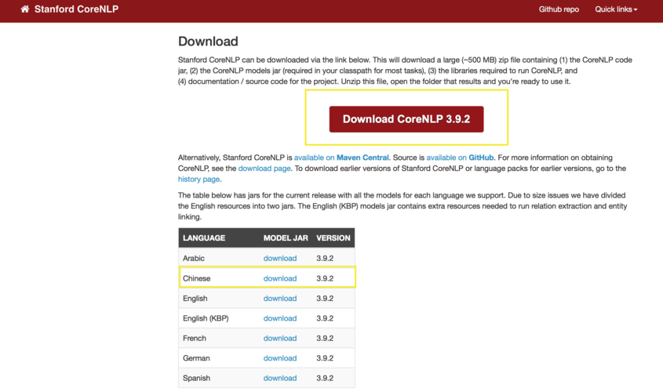Open the Github repo link
Image resolution: width=663 pixels, height=392 pixels.
pyautogui.click(x=559, y=9)
